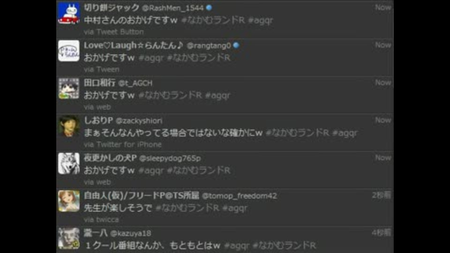The height and width of the screenshot is (253, 450).
Task: Select the @tomop_freedom42 avatar picture
Action: (x=69, y=201)
